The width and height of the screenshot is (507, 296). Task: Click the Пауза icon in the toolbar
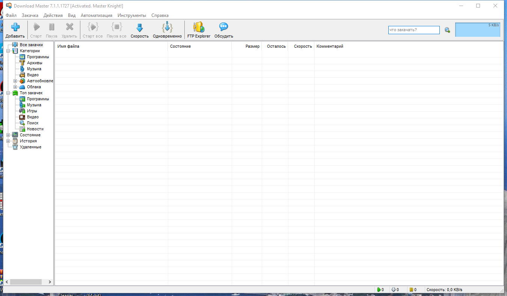pos(51,26)
